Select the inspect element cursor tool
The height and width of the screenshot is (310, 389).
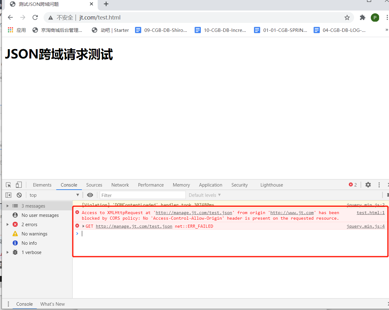tap(8, 184)
